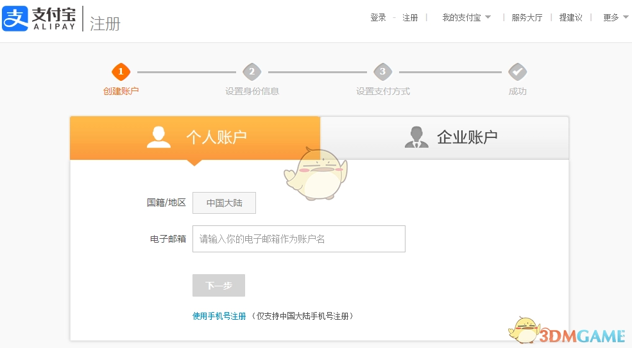Image resolution: width=632 pixels, height=348 pixels.
Task: Click the step 3 diamond icon
Action: pyautogui.click(x=383, y=72)
